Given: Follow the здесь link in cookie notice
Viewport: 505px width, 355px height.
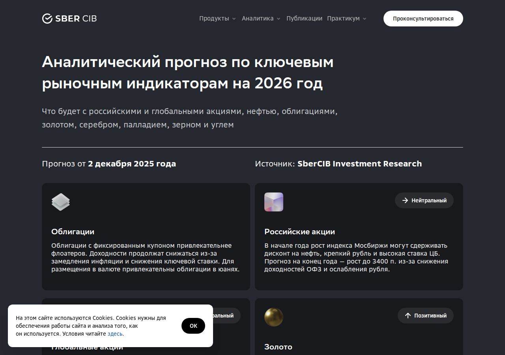Looking at the screenshot, I should pos(115,334).
